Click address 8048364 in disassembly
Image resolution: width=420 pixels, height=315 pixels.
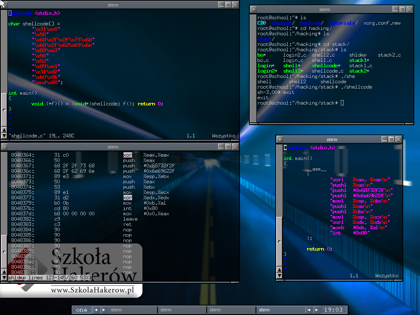coord(23,155)
